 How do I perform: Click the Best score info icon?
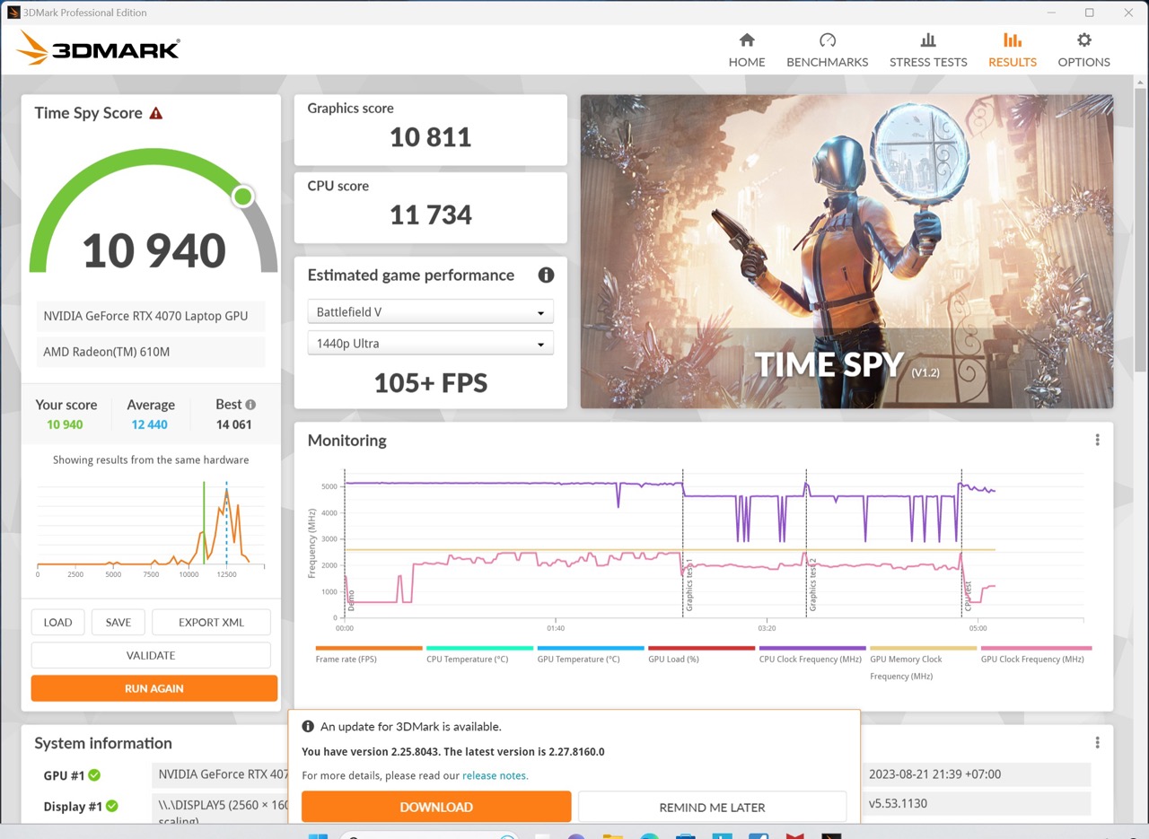point(250,405)
